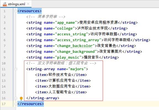Click the text 访问字符串数据
Image resolution: width=159 pixels, height=110 pixels.
coord(104,34)
